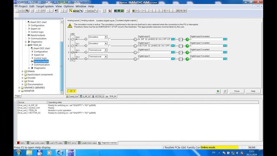The image size is (277, 156).
Task: Switch to Analog outputs tab
Action: tap(87, 20)
